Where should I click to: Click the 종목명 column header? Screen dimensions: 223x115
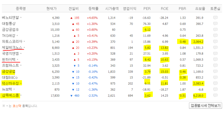click(21, 9)
